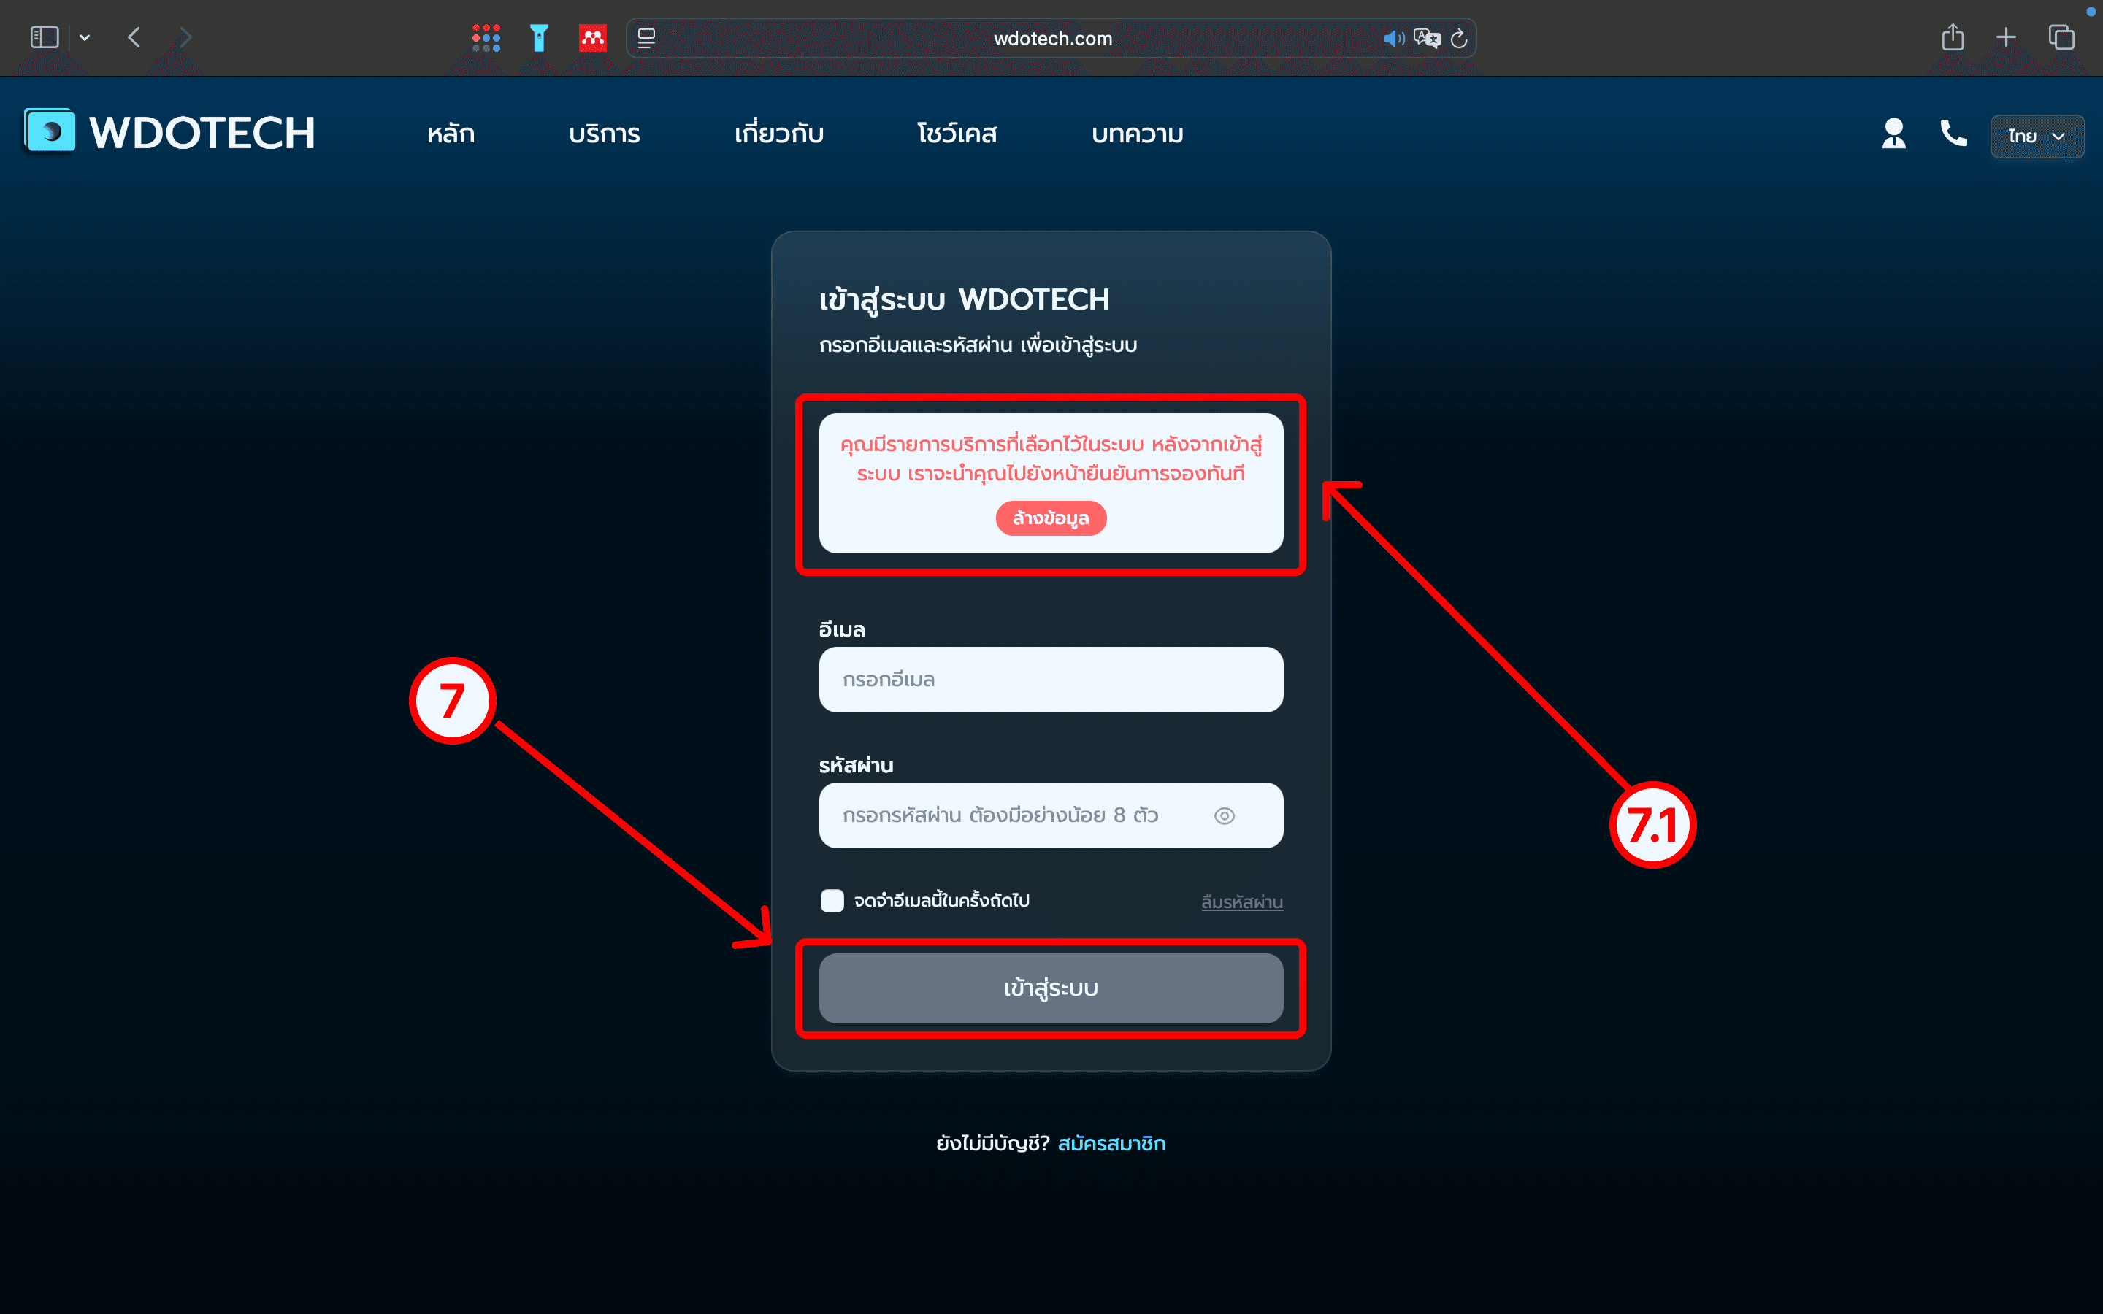Click the เข้าสู่ระบบ login button

coord(1050,988)
